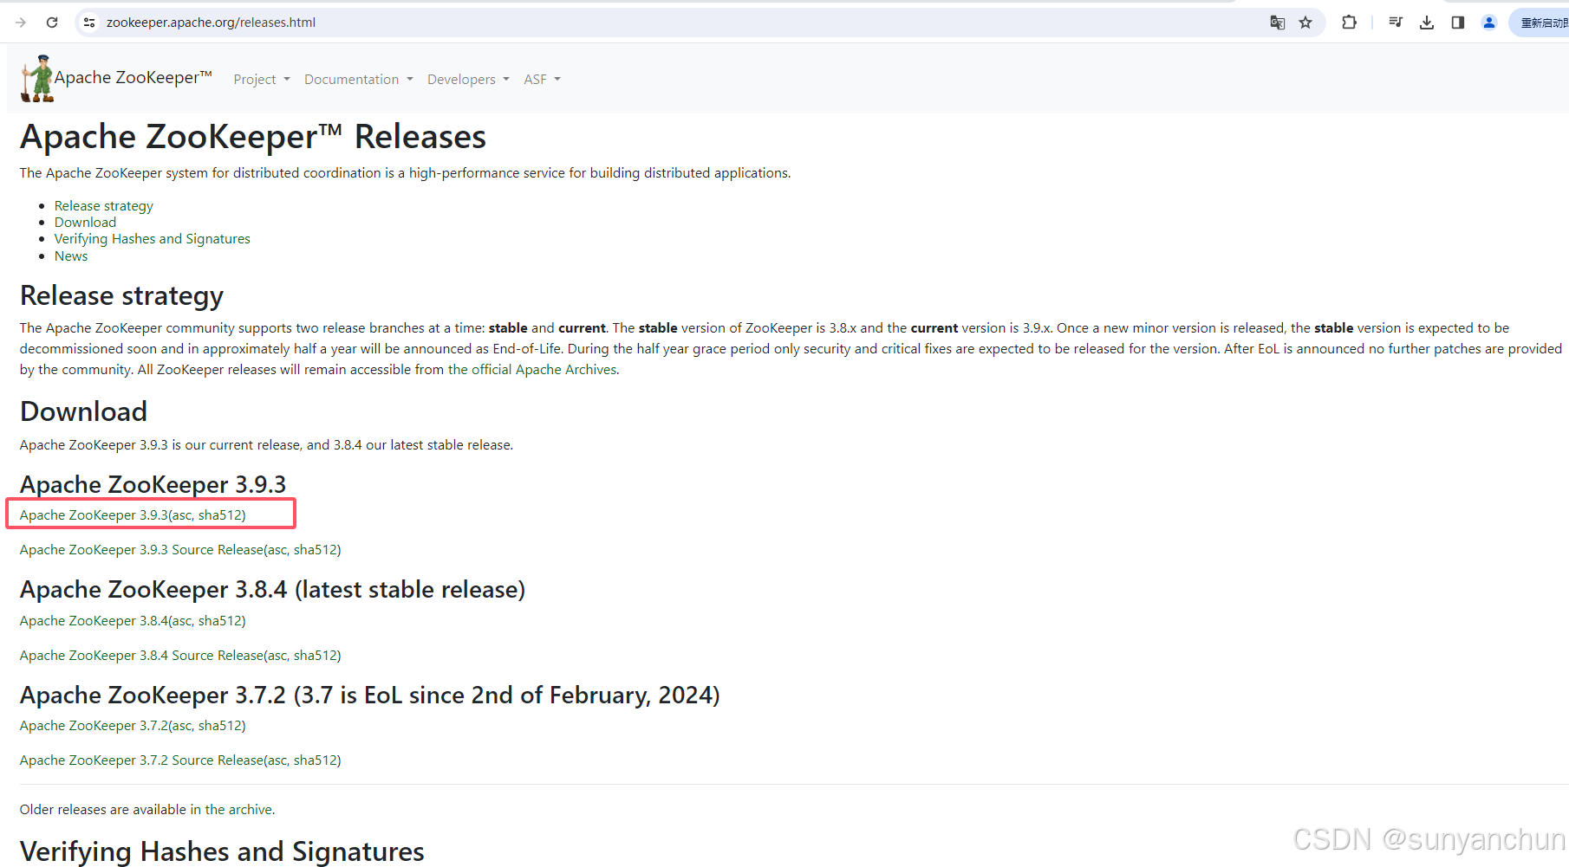Viewport: 1569px width, 867px height.
Task: Open the browser downloads icon
Action: (x=1427, y=23)
